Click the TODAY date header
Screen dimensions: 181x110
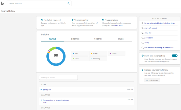(44, 85)
